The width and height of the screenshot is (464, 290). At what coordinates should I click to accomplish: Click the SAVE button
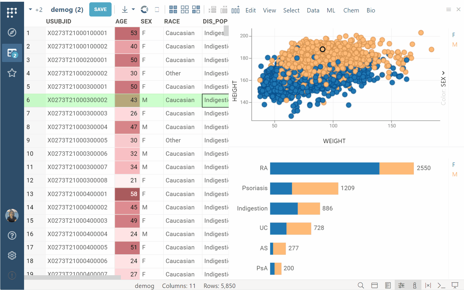coord(100,10)
